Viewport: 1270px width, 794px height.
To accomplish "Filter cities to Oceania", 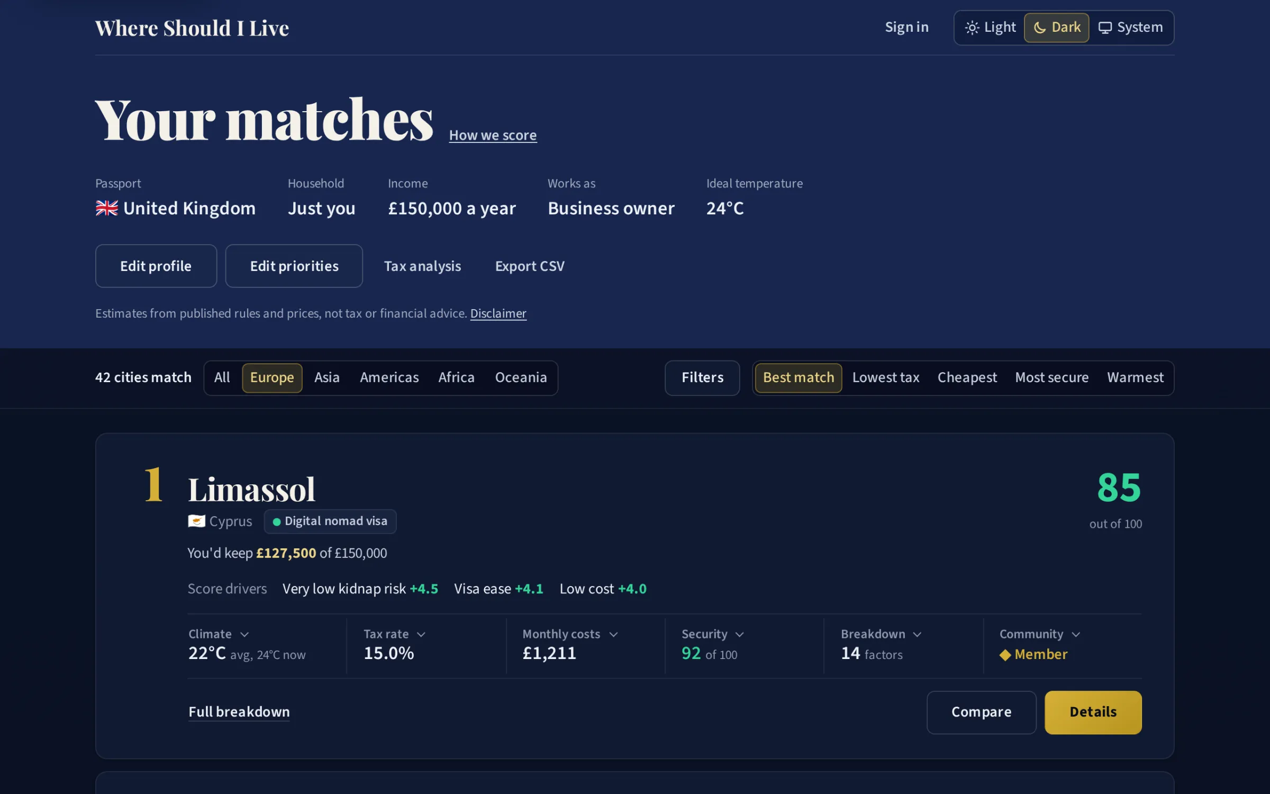I will [521, 377].
